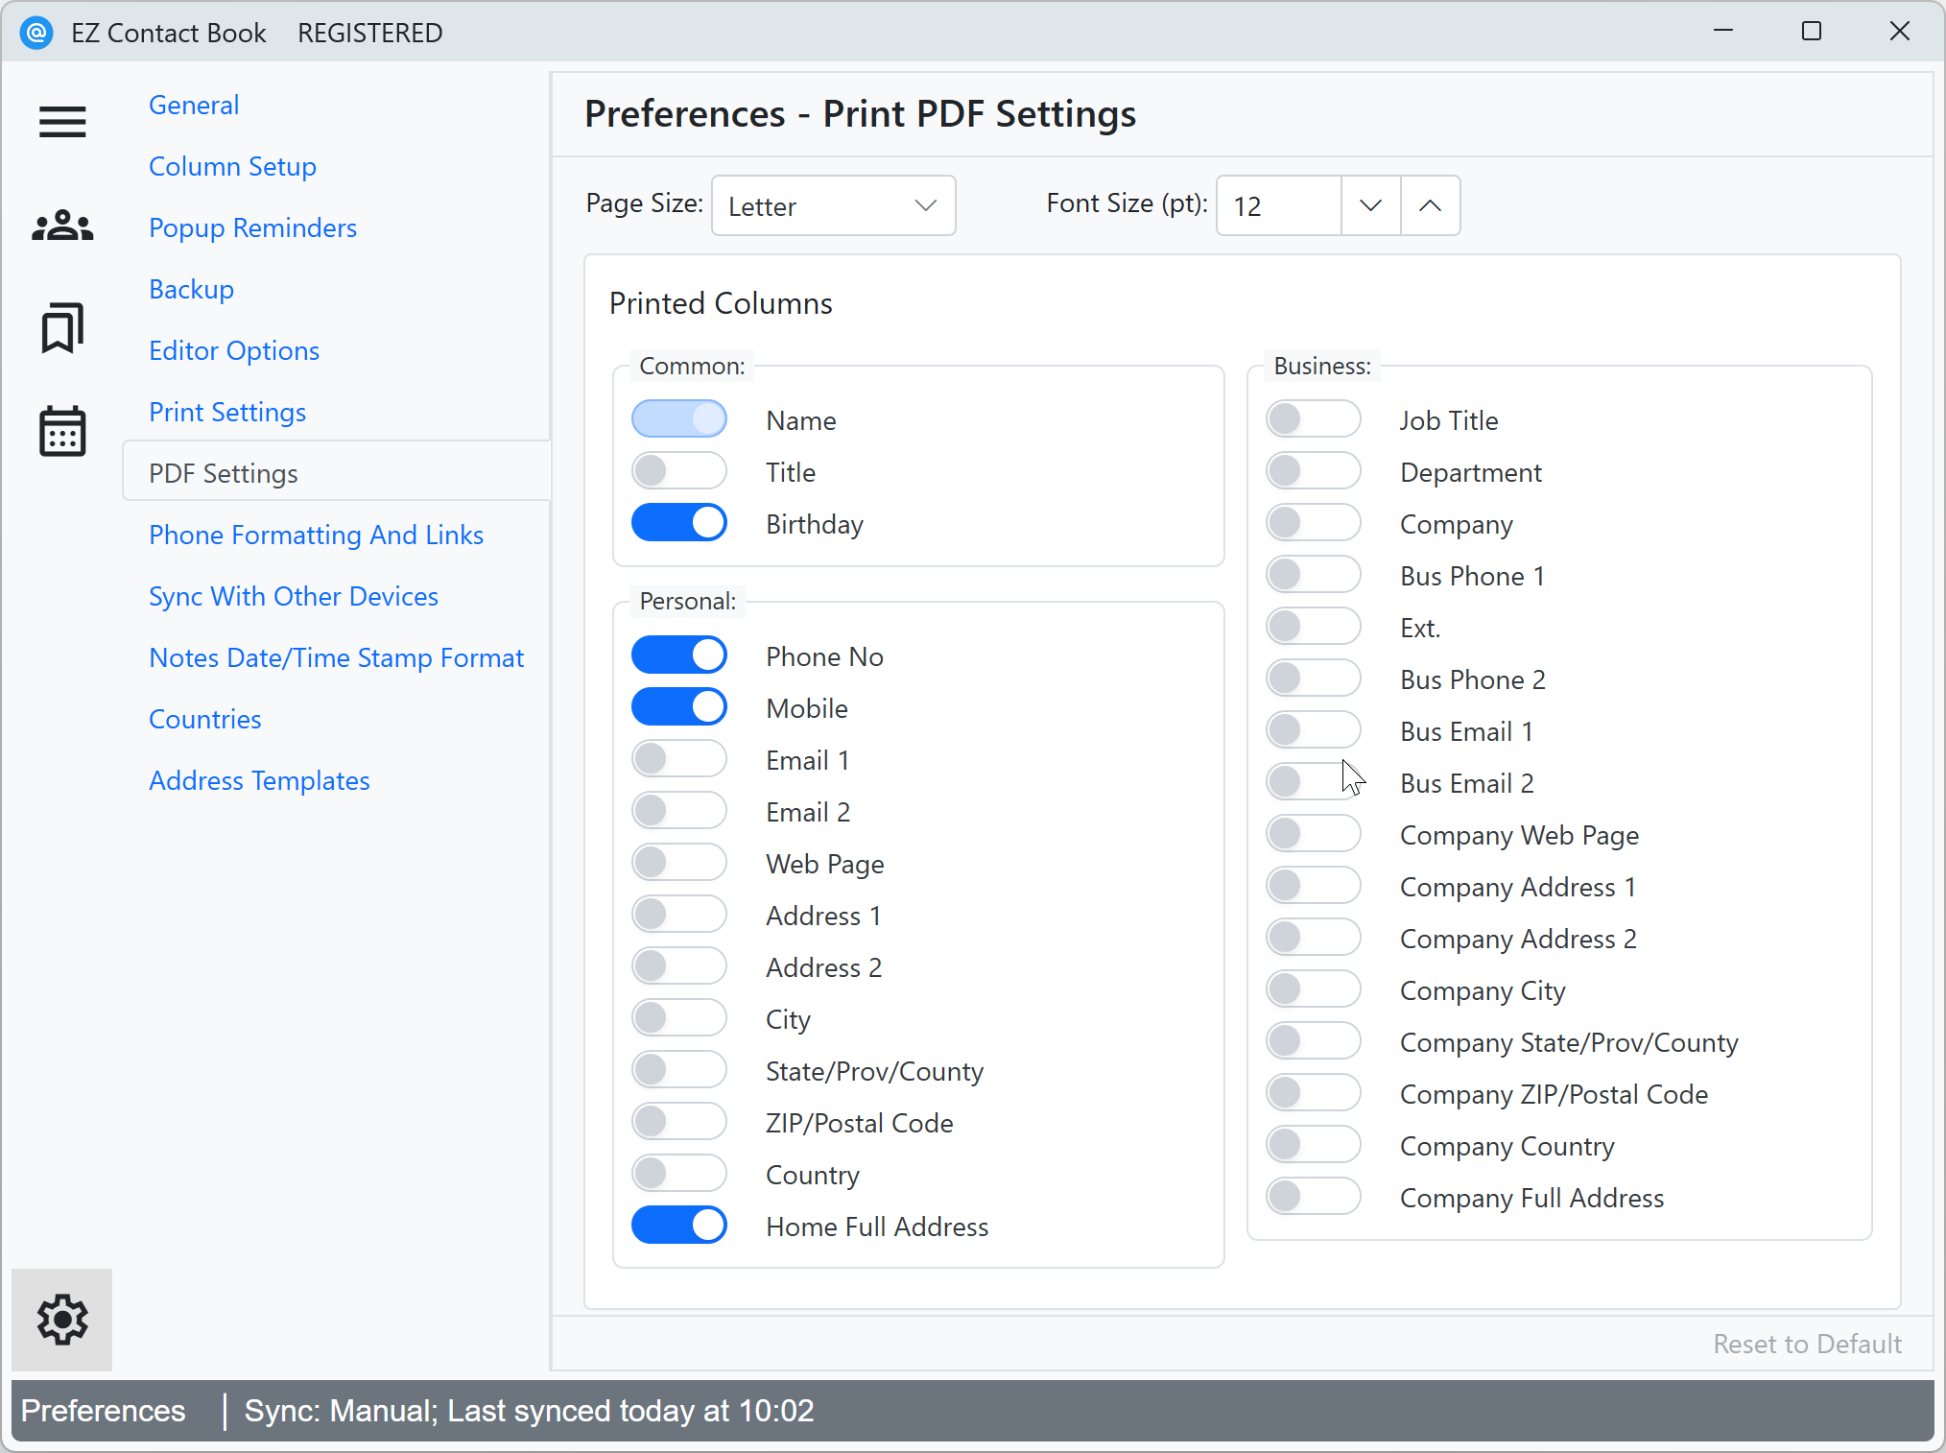Enable the Title column toggle
This screenshot has width=1946, height=1453.
[x=679, y=470]
